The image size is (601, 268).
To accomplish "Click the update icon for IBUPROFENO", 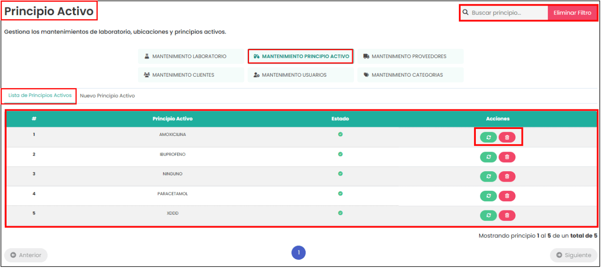I will (x=488, y=157).
